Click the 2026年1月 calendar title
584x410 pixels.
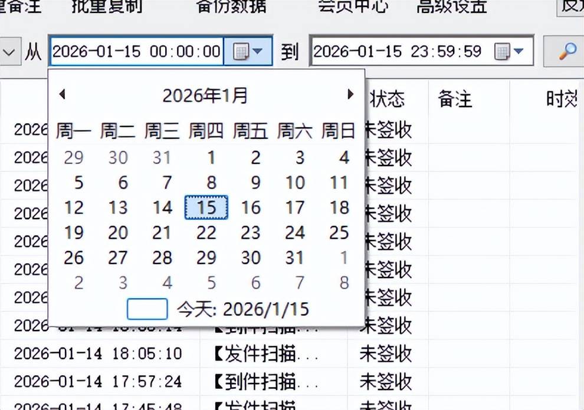point(205,95)
